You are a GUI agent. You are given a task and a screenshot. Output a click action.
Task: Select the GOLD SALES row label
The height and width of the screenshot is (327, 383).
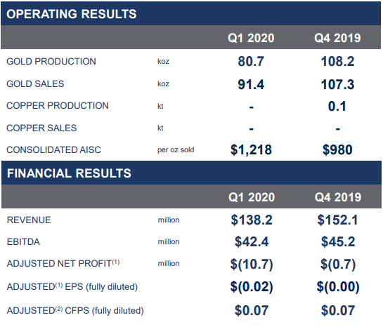[35, 84]
